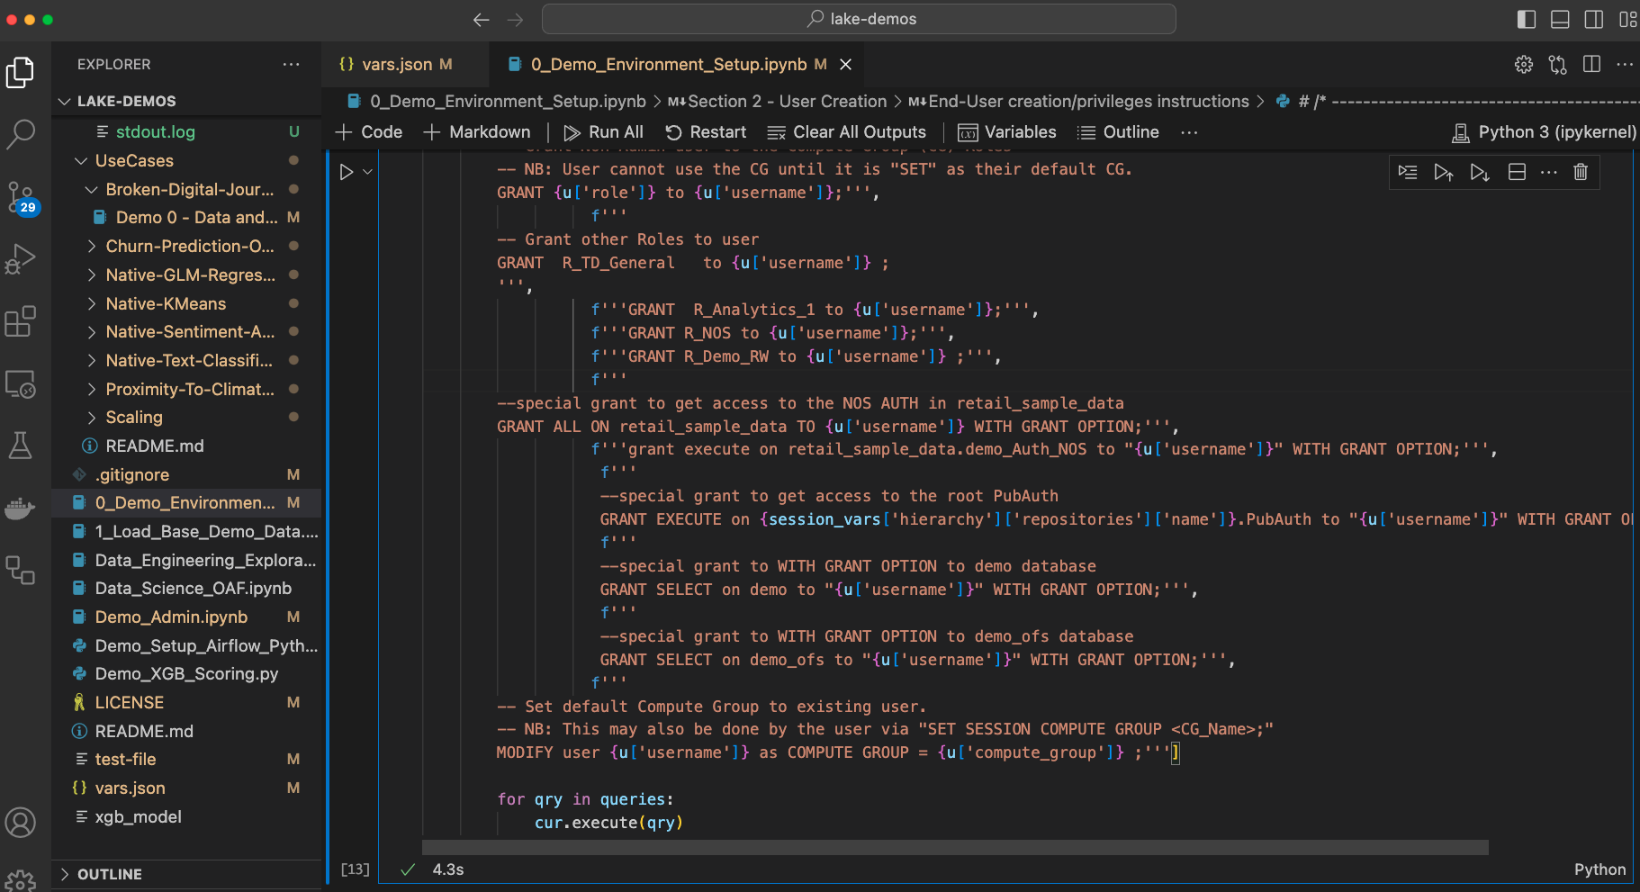Expand the OUTLINE section

186,874
